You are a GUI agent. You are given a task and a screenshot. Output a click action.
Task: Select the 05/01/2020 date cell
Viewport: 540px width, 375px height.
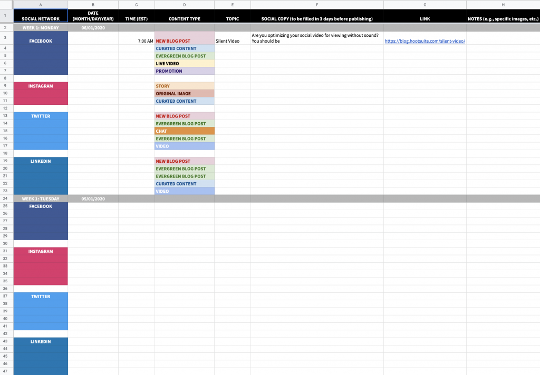[x=93, y=199]
